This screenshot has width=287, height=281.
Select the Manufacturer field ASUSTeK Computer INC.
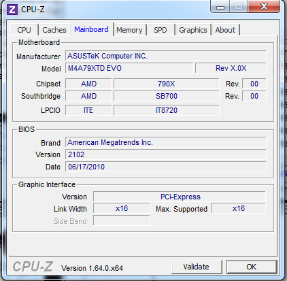[x=166, y=56]
